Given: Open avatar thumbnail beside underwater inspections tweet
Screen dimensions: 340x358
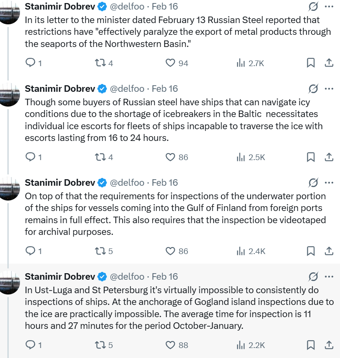Looking at the screenshot, I should tap(10, 188).
